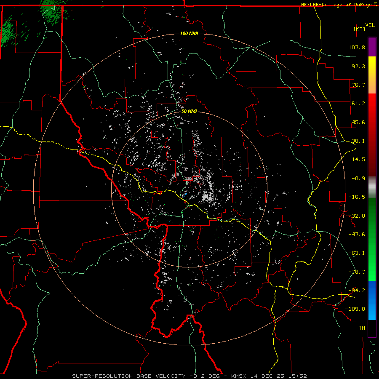Click the -47.6 value on velocity scale
The height and width of the screenshot is (379, 379).
tap(357, 235)
